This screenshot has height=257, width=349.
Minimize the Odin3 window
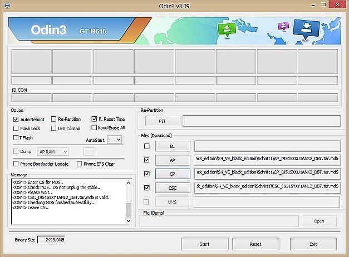(x=313, y=6)
